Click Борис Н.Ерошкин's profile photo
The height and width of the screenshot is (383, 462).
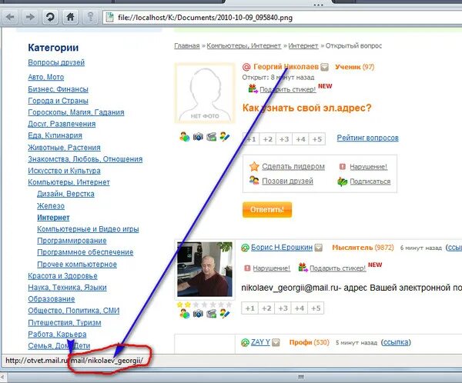tap(205, 269)
